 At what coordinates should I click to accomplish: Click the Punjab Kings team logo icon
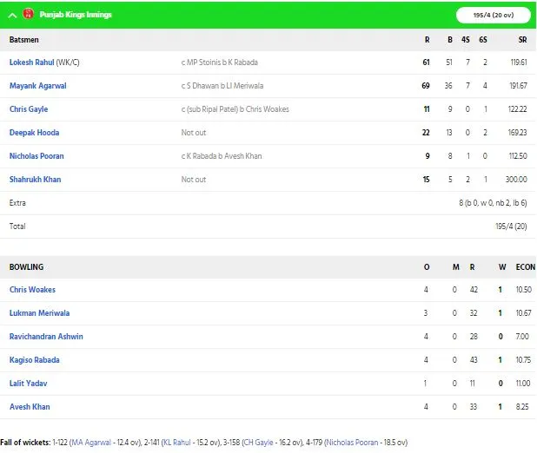[x=28, y=14]
